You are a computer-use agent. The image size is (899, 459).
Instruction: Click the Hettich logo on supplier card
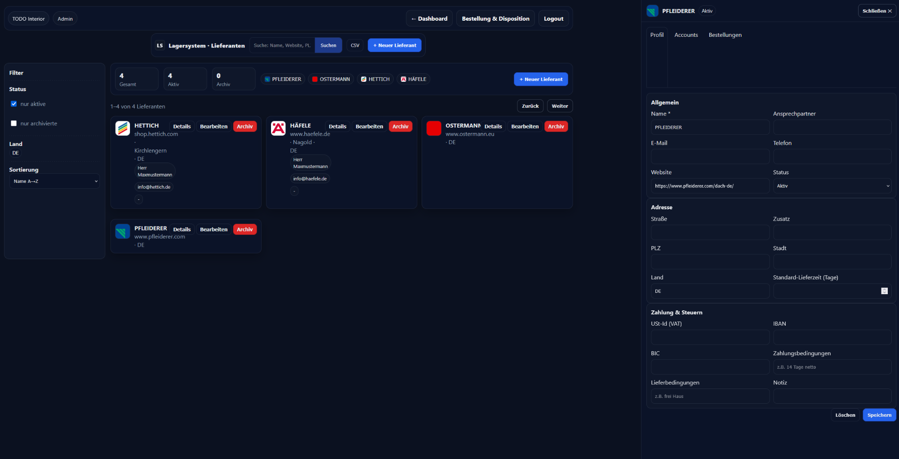(x=122, y=128)
